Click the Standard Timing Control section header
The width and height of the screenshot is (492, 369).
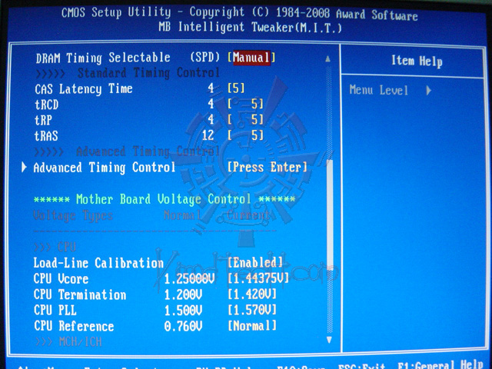pos(148,73)
